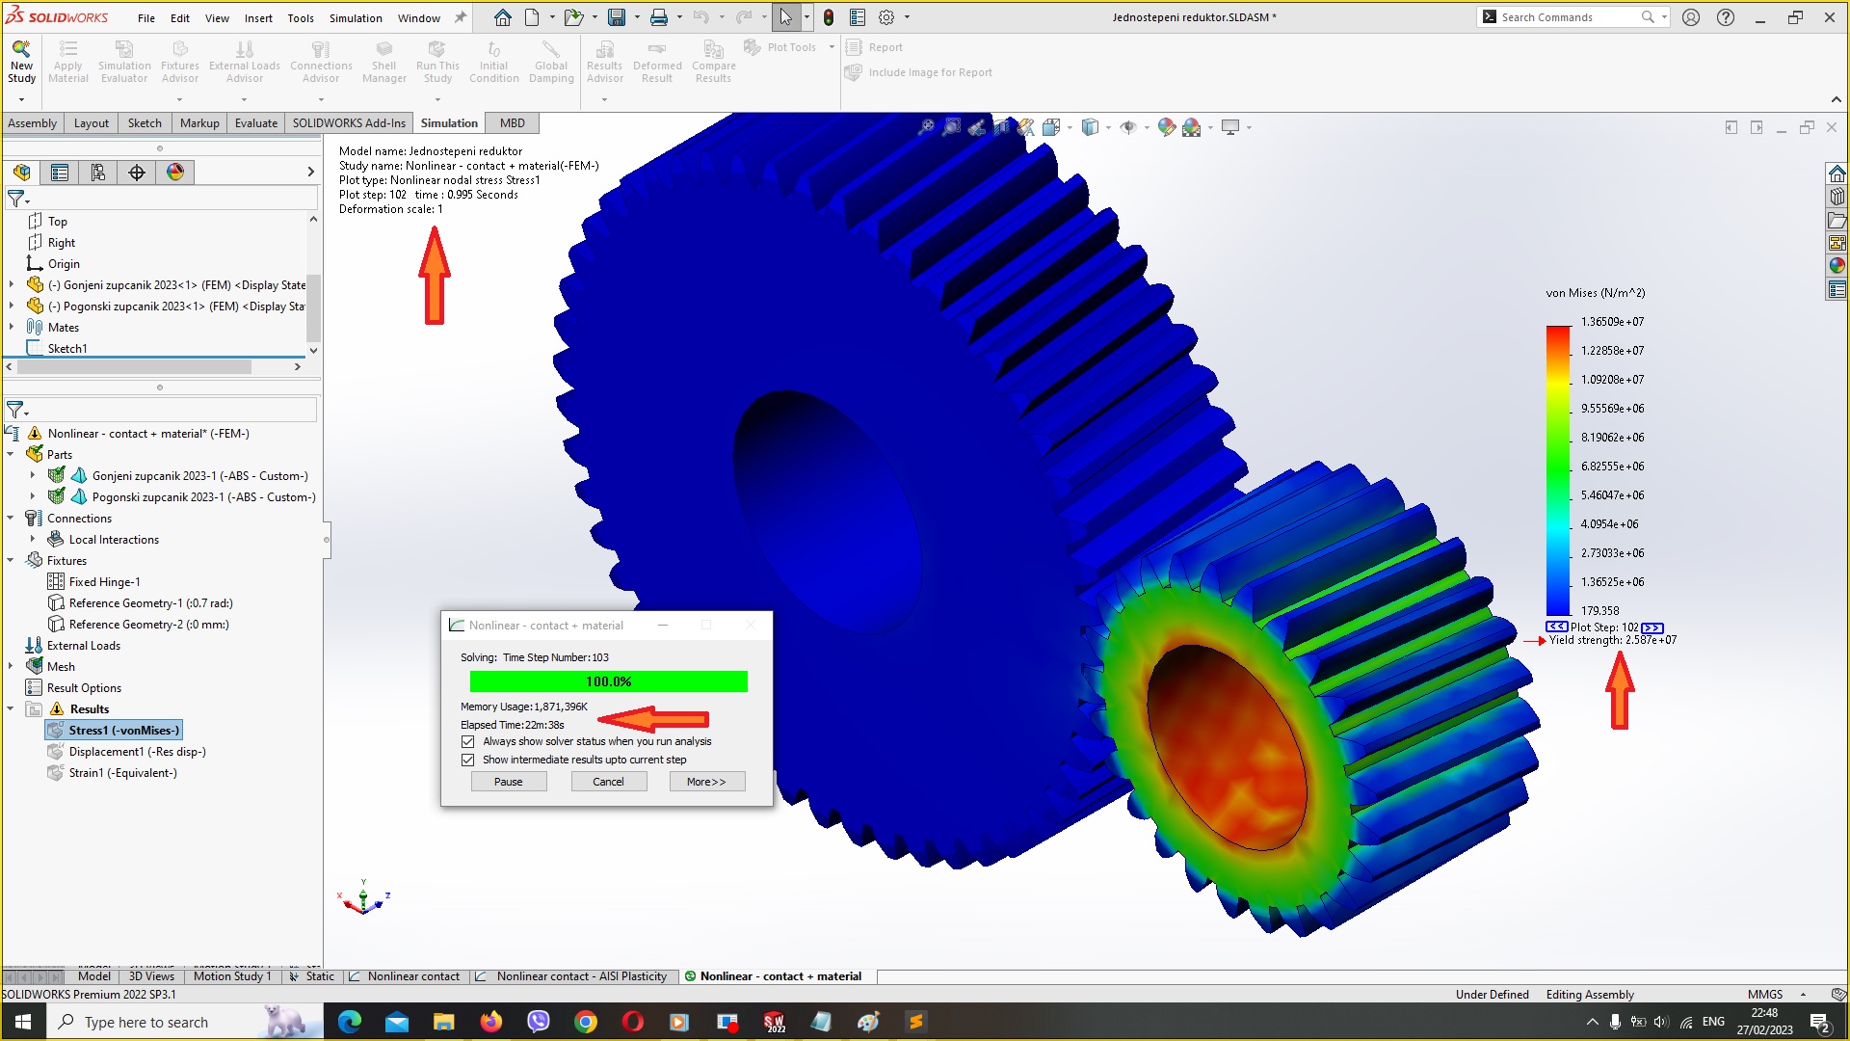Open the Tools menu
This screenshot has height=1041, width=1850.
click(301, 18)
